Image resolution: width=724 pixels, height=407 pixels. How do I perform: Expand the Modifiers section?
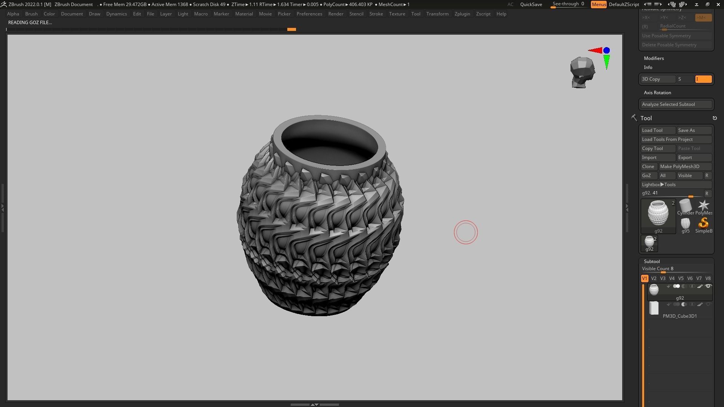[654, 58]
